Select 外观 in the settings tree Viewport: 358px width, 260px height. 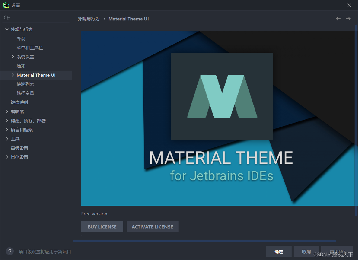click(21, 39)
